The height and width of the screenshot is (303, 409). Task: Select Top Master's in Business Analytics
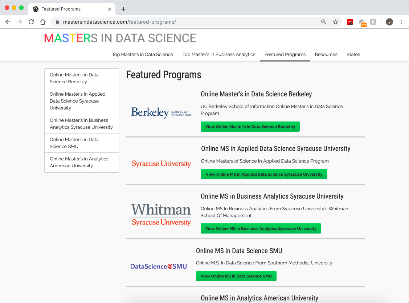click(219, 55)
